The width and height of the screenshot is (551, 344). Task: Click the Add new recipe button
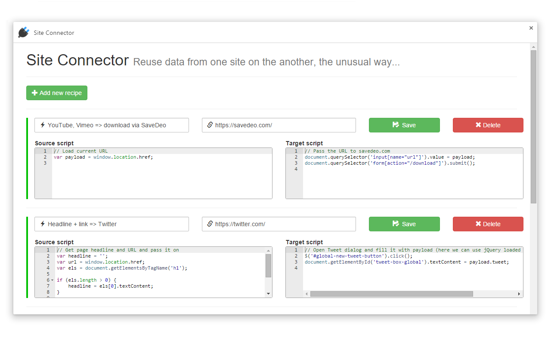coord(57,93)
